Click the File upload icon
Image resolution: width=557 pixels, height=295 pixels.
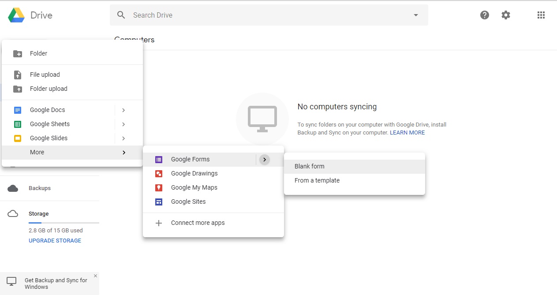(18, 75)
